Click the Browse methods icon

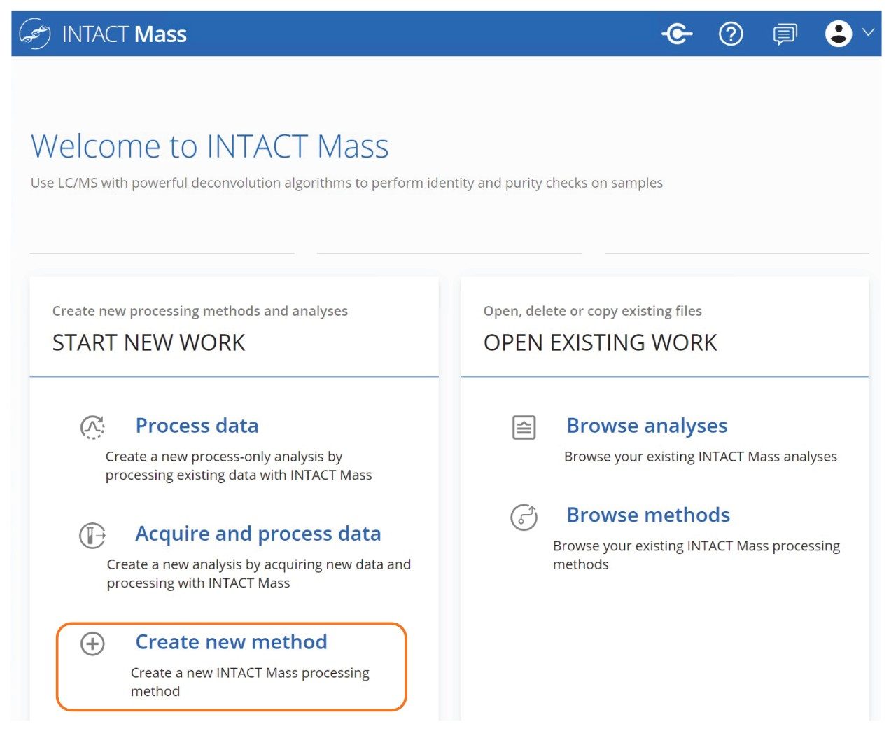point(524,517)
